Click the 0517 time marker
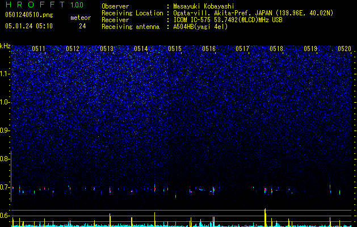Screen dimensions: 357x227 click(x=242, y=49)
